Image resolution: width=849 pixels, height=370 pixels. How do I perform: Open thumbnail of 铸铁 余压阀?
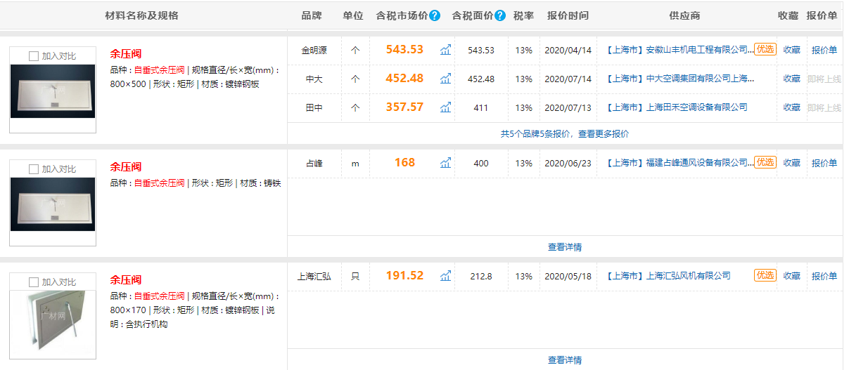point(53,204)
